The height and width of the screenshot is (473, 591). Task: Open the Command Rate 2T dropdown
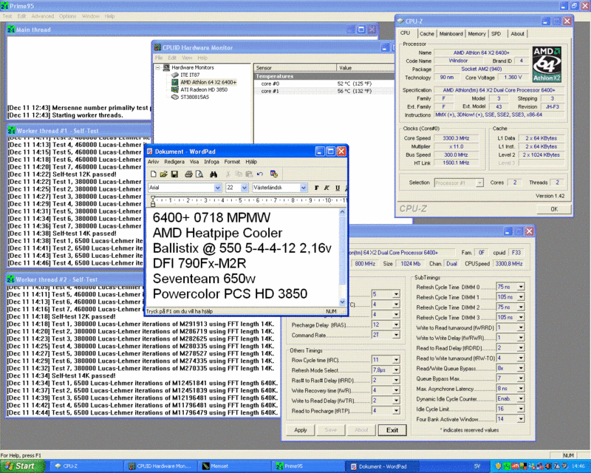(396, 335)
